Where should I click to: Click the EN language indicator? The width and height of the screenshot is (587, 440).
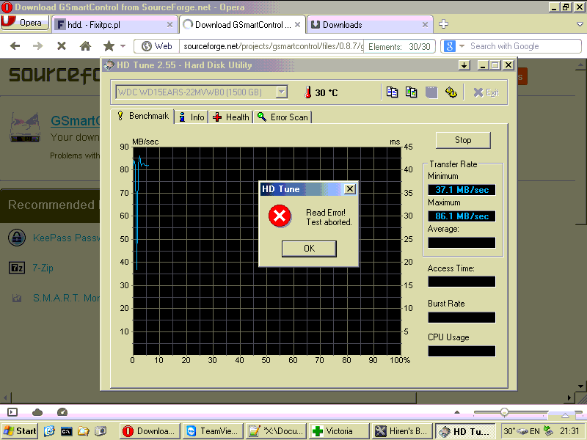[x=535, y=431]
